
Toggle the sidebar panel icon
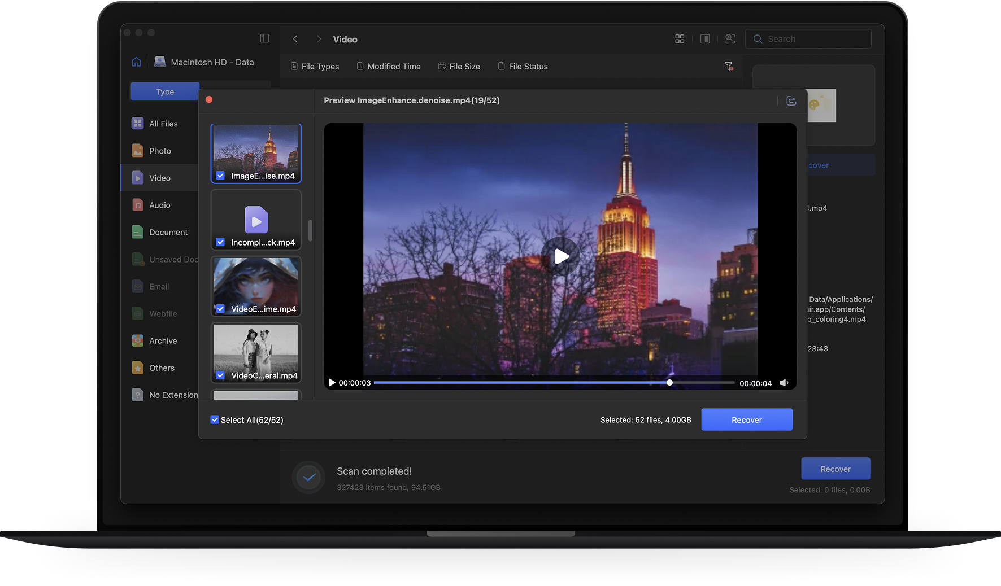pos(264,38)
